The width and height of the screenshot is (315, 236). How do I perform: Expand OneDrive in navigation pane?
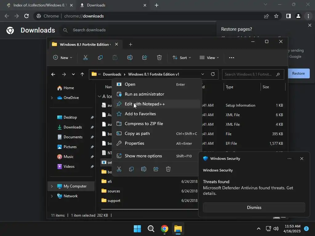pyautogui.click(x=52, y=98)
